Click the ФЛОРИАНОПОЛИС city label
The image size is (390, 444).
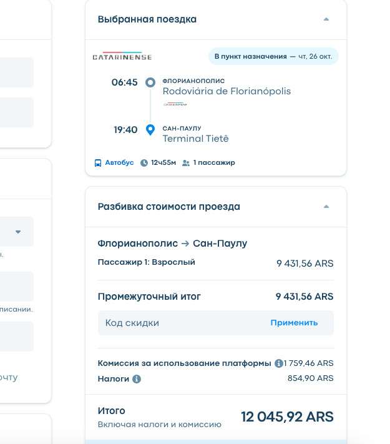pyautogui.click(x=193, y=81)
